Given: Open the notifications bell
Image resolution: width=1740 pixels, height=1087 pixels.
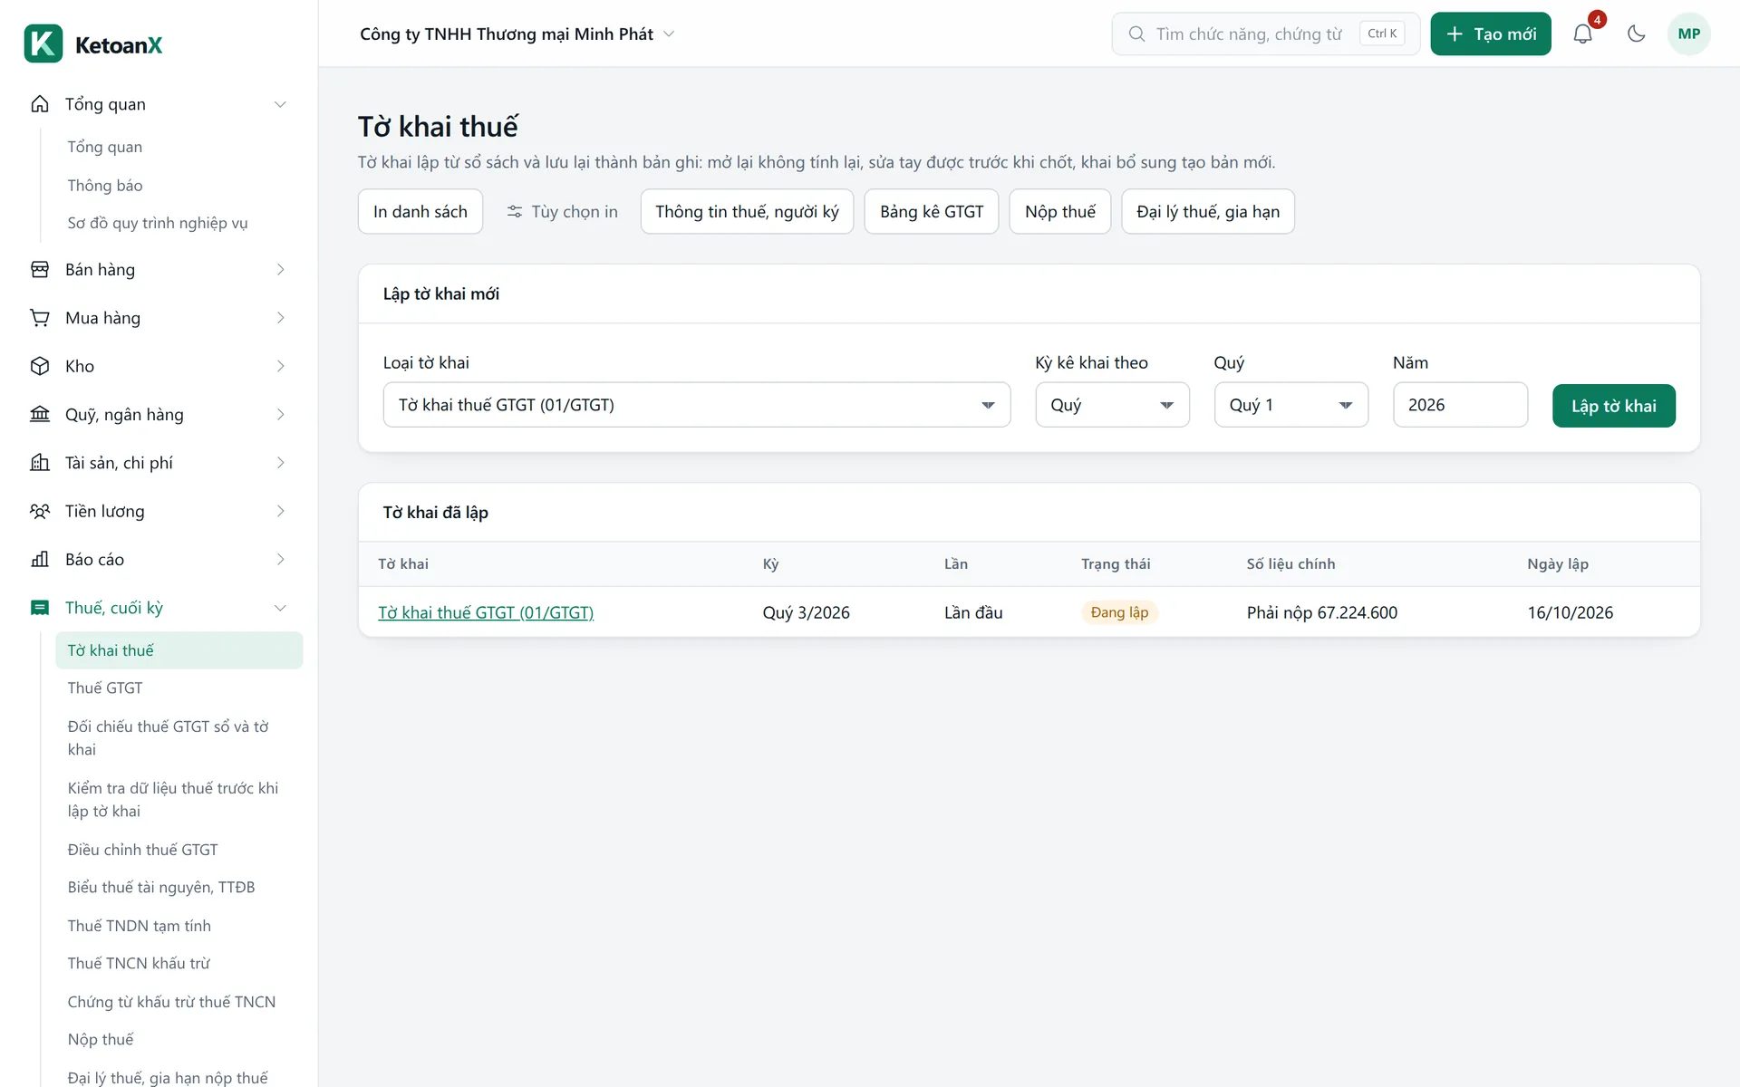Looking at the screenshot, I should click(1582, 34).
